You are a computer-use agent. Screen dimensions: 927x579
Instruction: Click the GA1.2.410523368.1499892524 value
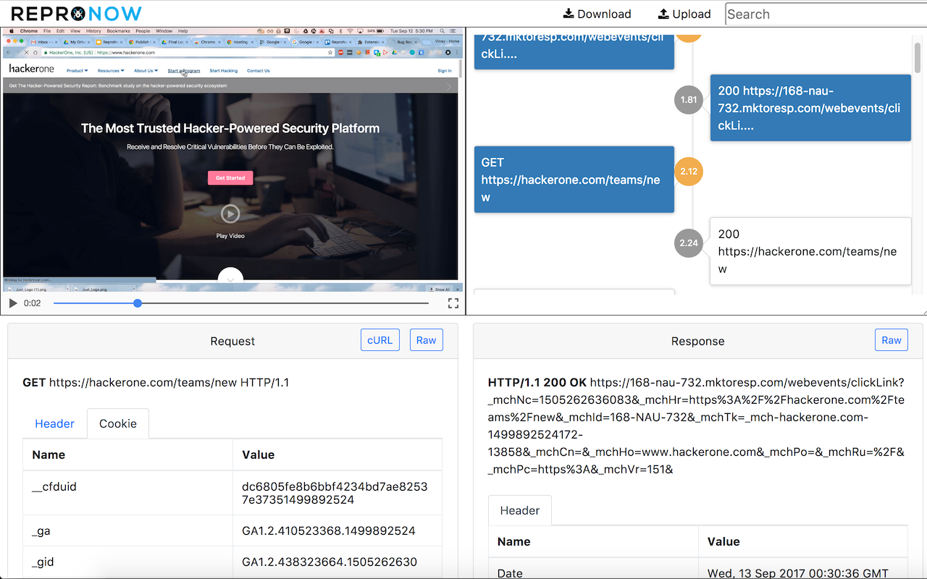pyautogui.click(x=329, y=531)
